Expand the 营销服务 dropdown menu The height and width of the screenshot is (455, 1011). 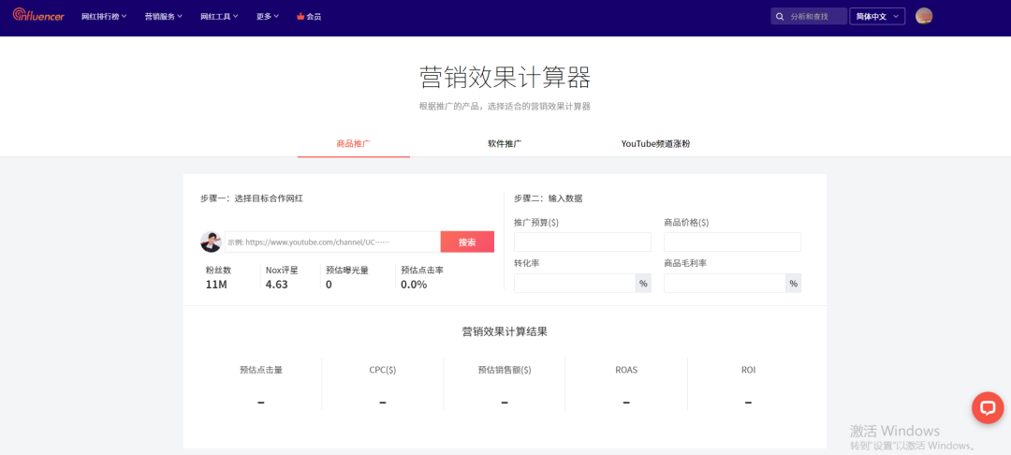click(163, 17)
